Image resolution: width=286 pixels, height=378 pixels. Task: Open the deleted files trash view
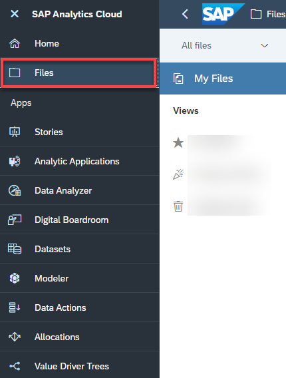(x=178, y=206)
